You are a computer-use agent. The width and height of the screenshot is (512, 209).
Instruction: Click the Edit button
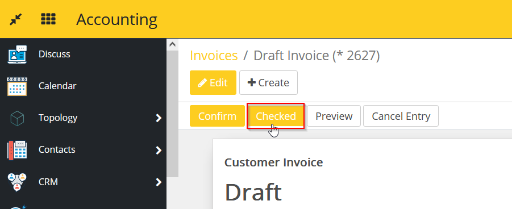pos(213,82)
